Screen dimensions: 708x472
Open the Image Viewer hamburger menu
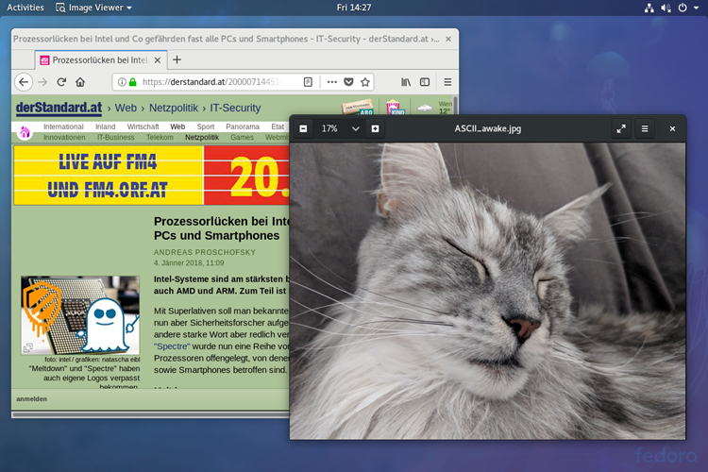(x=645, y=128)
